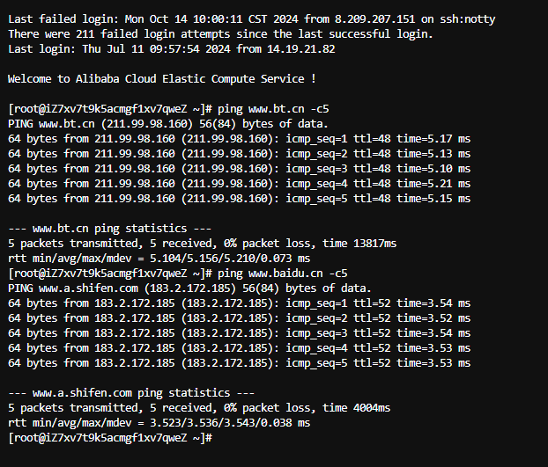Click the bt.cn reply line with time=5.17 ms
Screen dimensions: 548x467
(x=239, y=139)
